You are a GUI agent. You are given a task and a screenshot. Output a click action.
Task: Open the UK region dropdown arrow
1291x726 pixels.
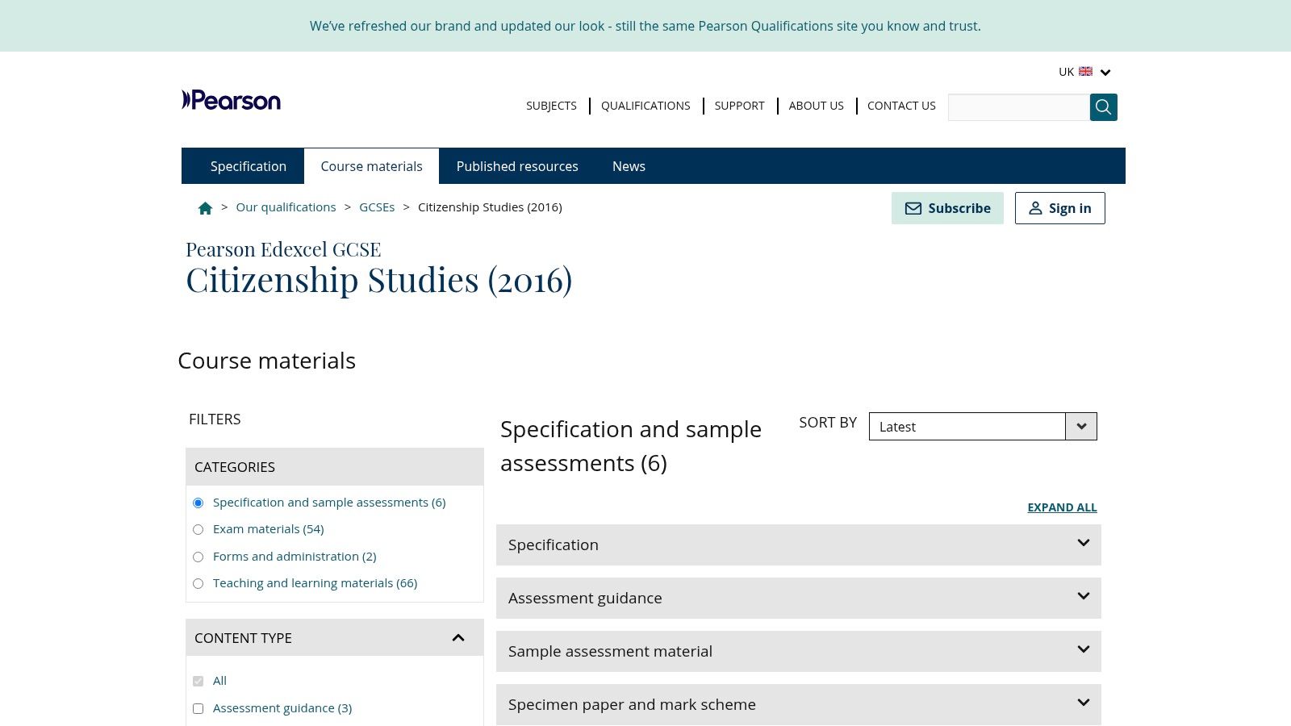[1105, 73]
